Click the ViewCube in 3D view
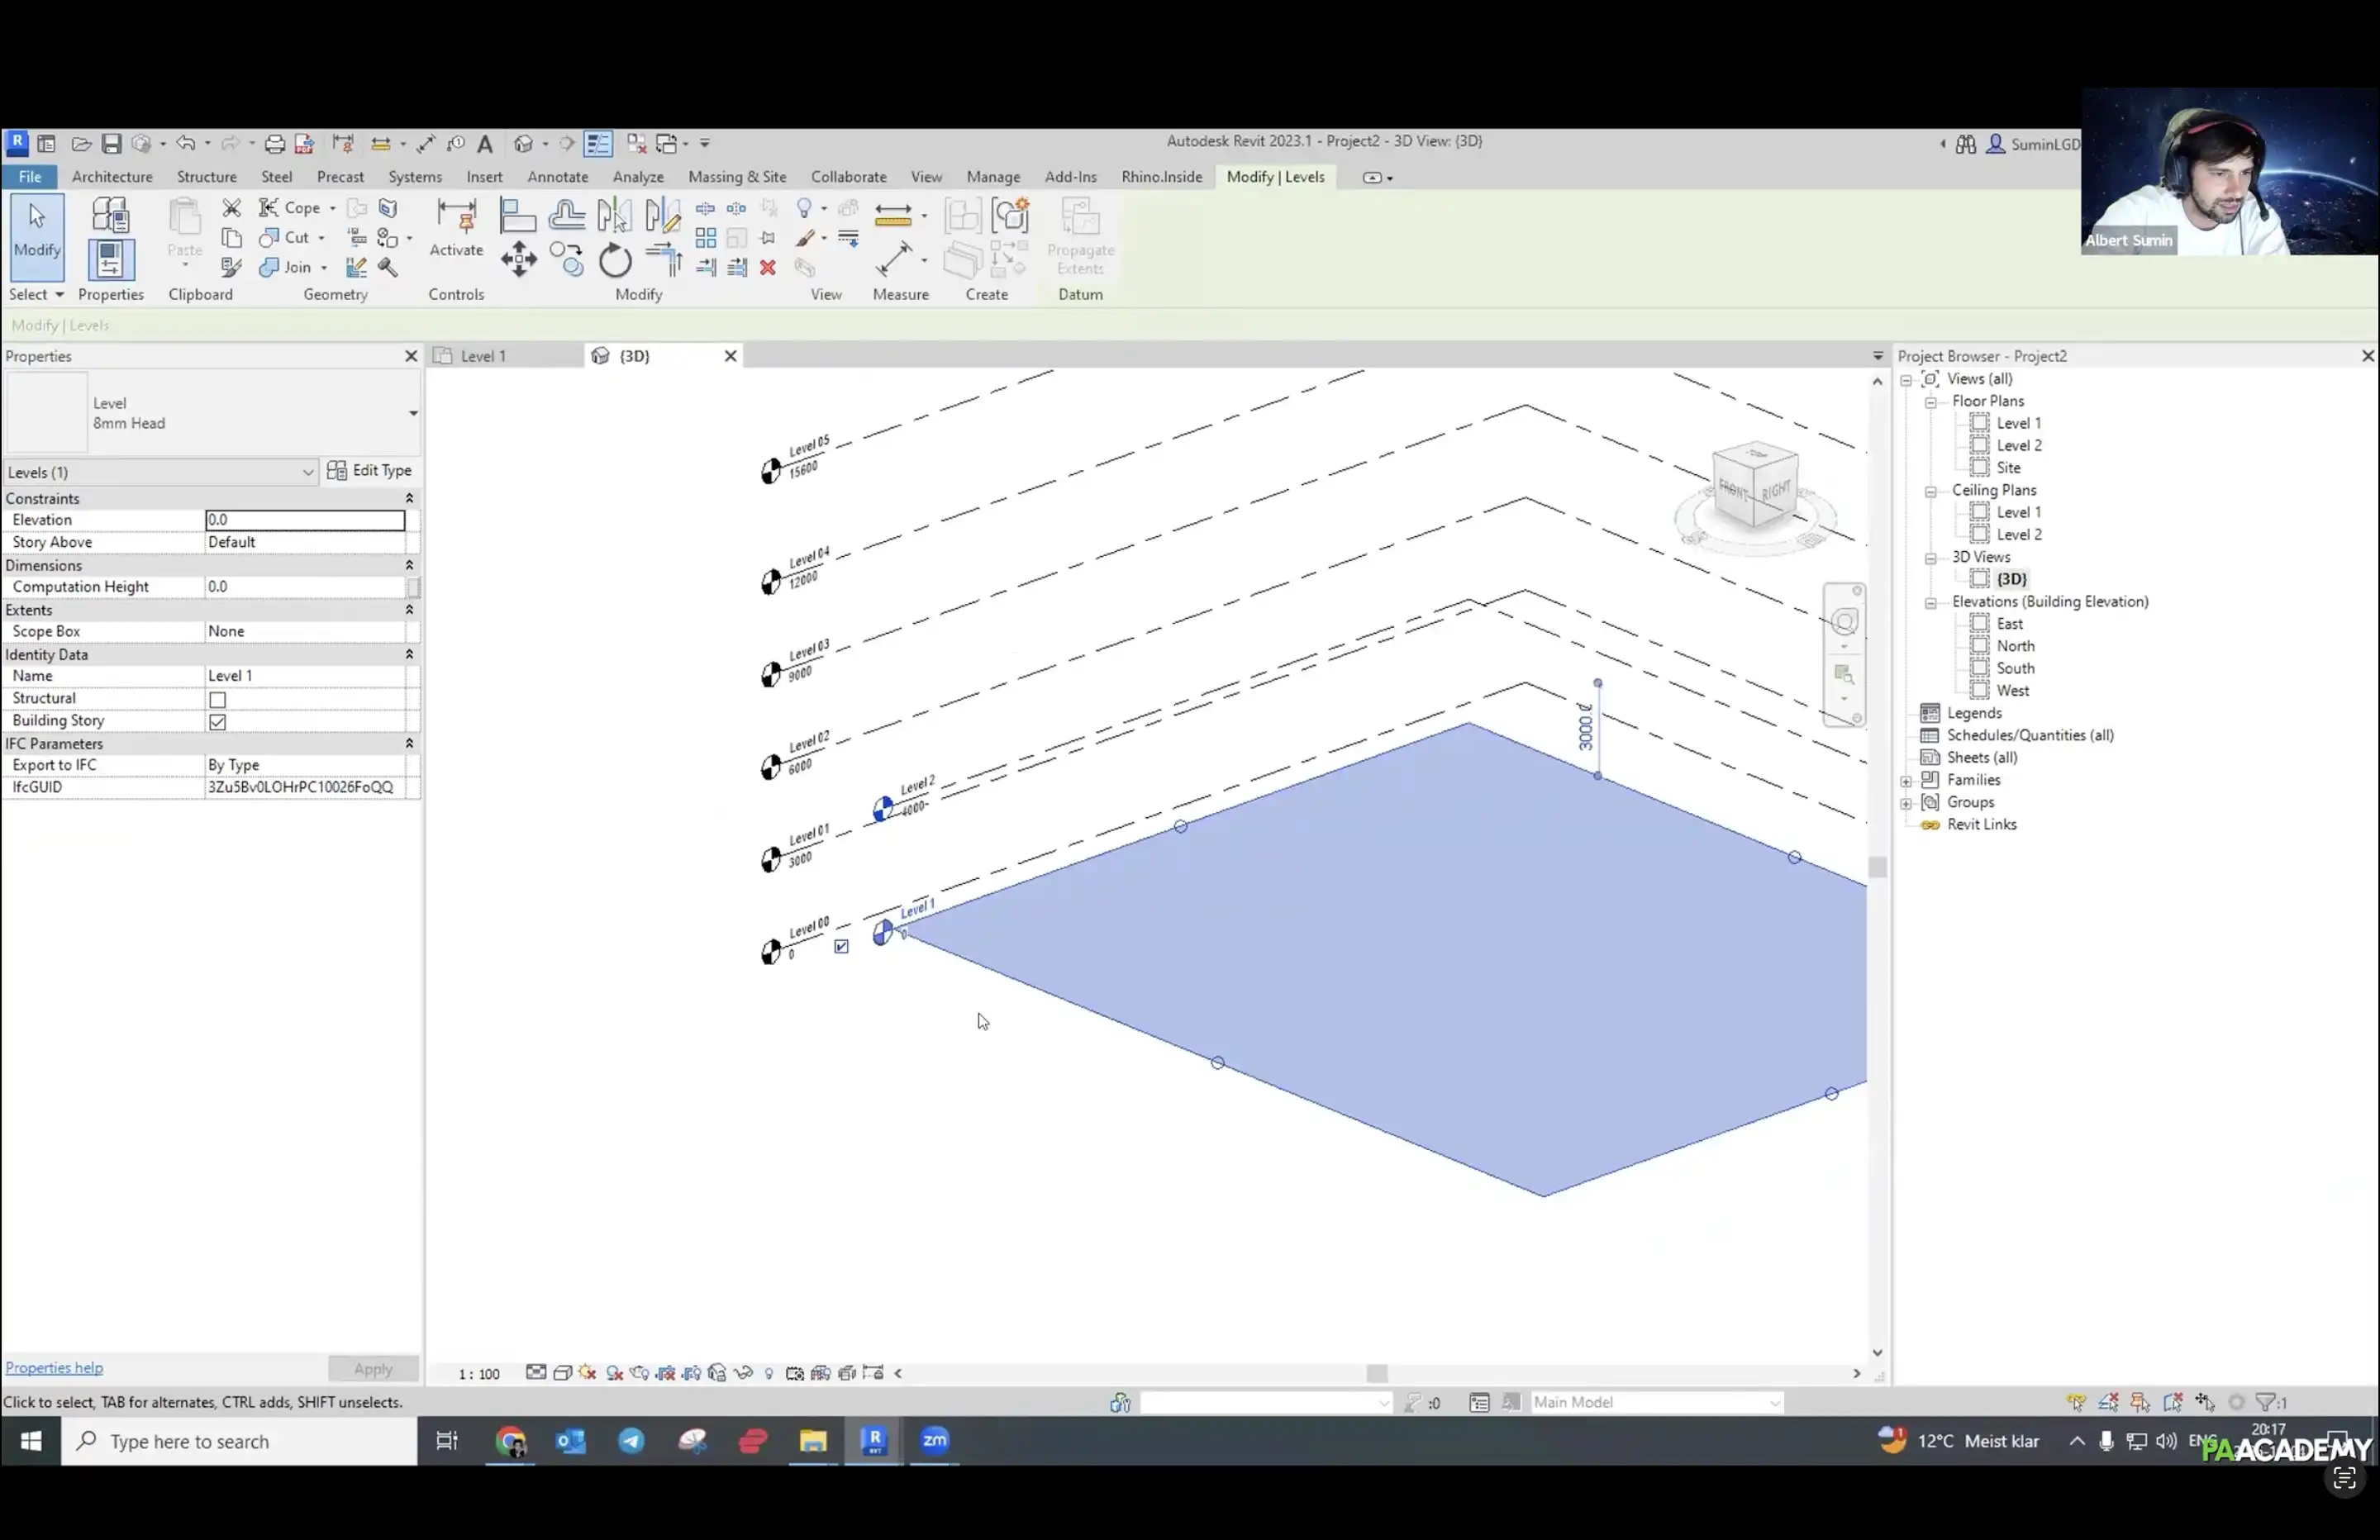 coord(1754,487)
